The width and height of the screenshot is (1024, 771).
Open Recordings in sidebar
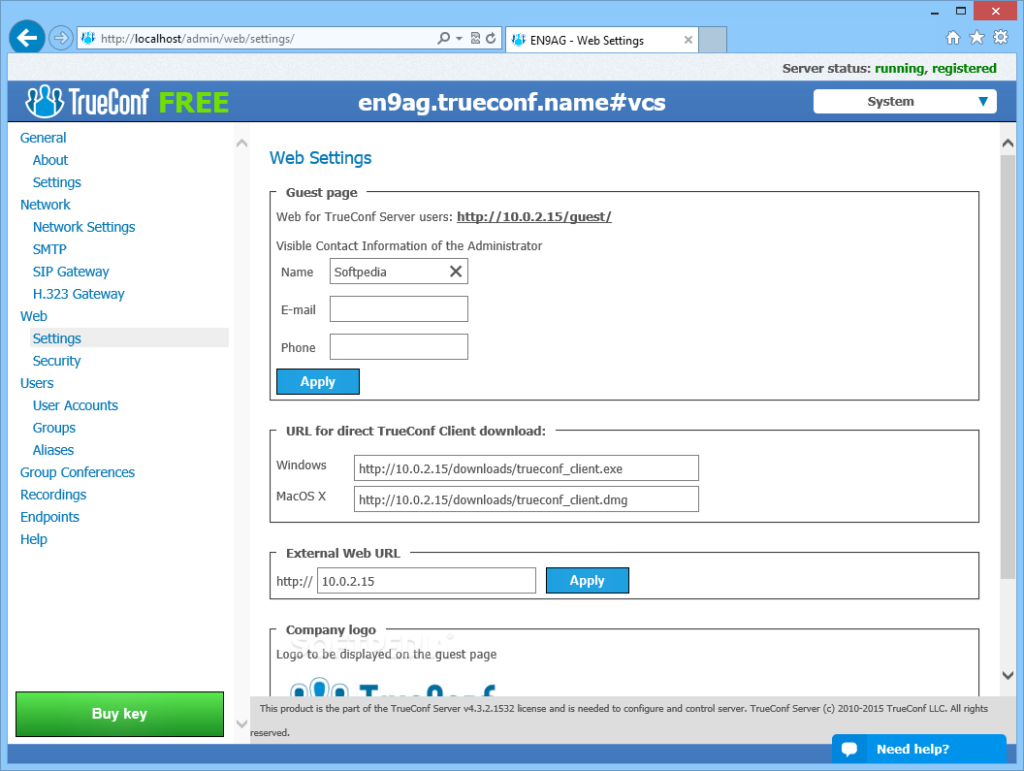(x=53, y=495)
